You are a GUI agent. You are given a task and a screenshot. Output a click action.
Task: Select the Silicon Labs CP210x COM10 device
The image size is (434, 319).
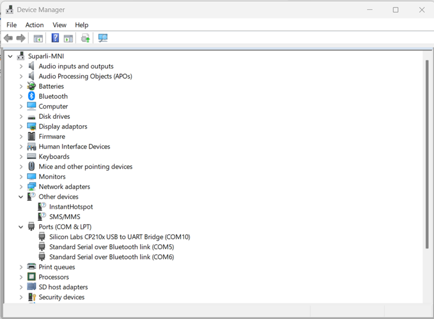point(119,237)
